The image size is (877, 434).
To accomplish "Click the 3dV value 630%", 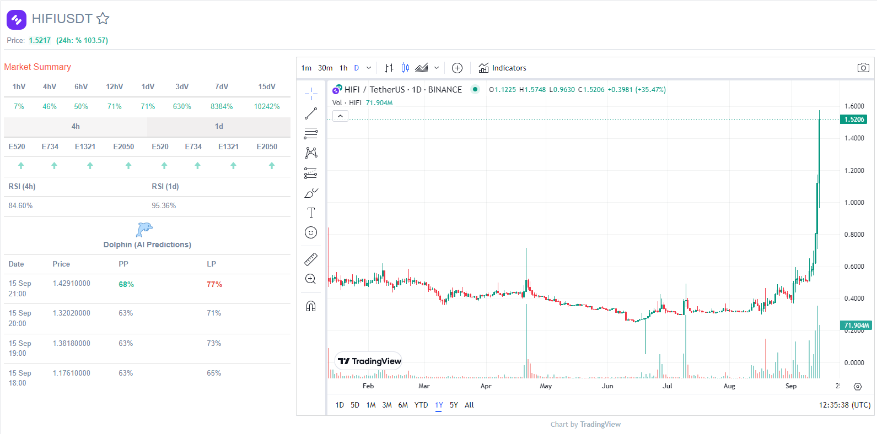I will point(182,106).
